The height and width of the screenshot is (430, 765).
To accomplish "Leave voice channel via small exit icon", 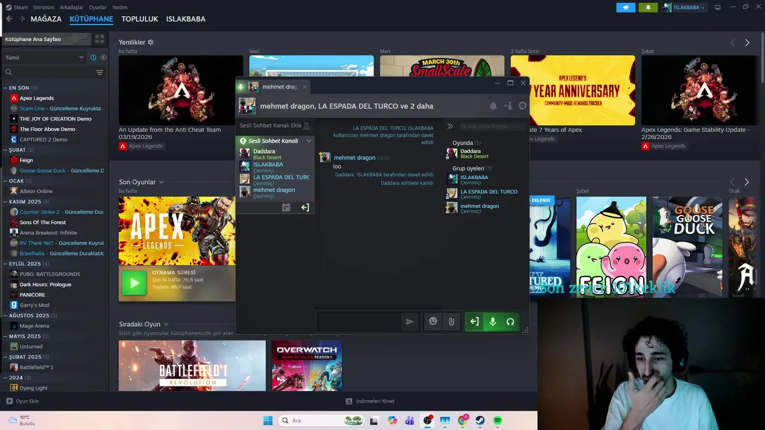I will (305, 207).
